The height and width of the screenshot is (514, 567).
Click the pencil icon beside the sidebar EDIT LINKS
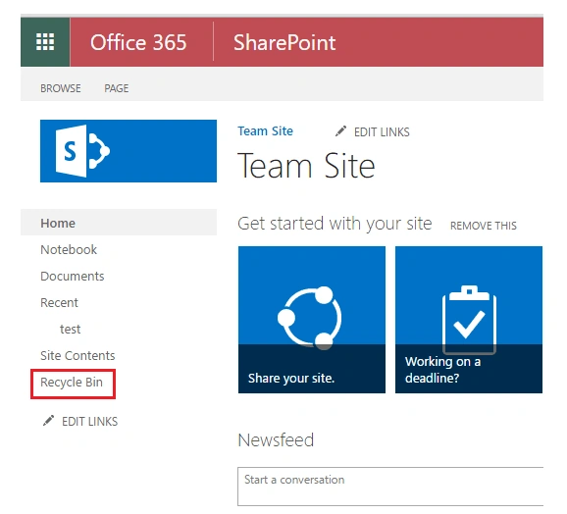48,421
